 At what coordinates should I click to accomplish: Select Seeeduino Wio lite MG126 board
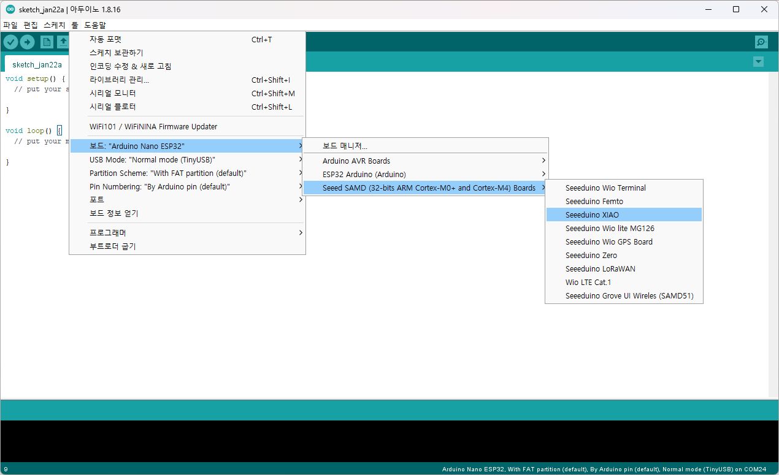tap(624, 228)
